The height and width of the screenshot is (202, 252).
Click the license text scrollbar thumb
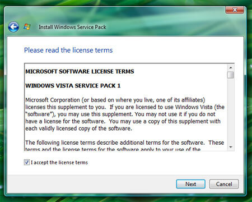(231, 75)
